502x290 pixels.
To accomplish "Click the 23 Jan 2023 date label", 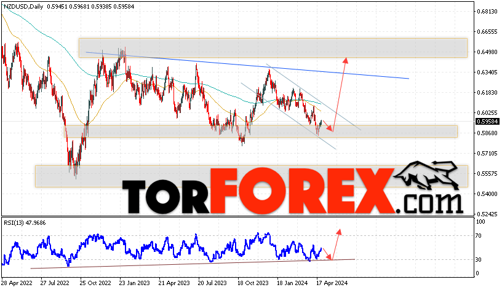I will (135, 283).
